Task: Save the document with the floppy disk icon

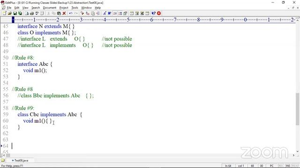Action: [15, 13]
